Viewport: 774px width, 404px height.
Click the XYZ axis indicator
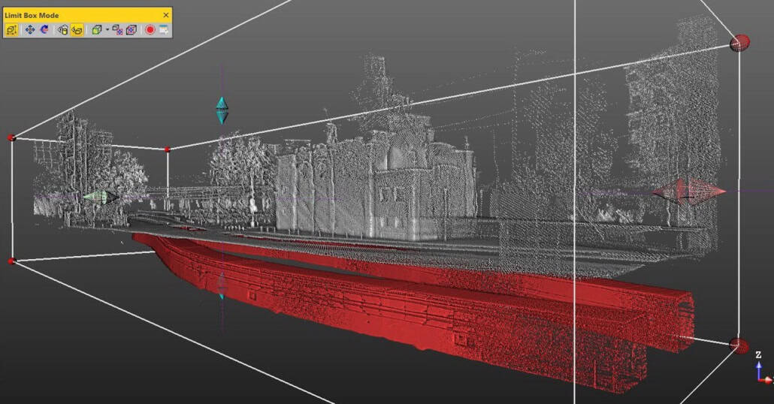tap(760, 369)
